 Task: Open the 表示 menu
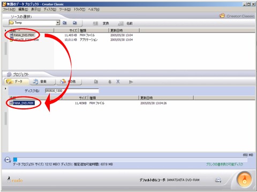pyautogui.click(x=36, y=10)
